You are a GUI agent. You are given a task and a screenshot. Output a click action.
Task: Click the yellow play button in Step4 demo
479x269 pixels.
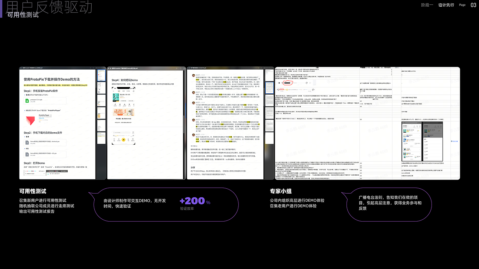123,139
